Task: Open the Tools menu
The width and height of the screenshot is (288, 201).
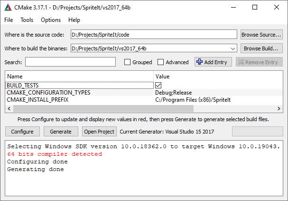Action: point(27,20)
